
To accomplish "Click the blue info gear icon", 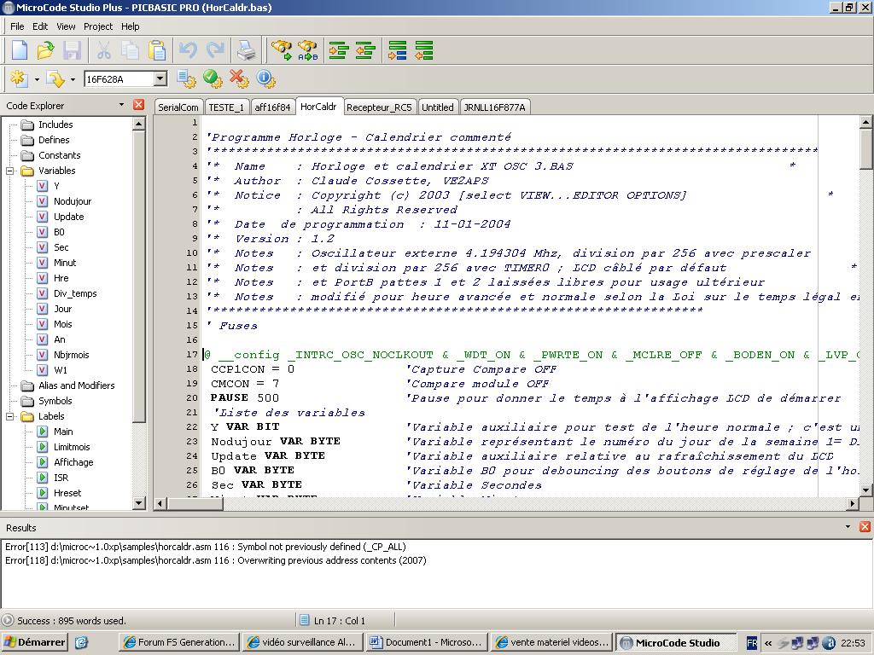I will 265,79.
